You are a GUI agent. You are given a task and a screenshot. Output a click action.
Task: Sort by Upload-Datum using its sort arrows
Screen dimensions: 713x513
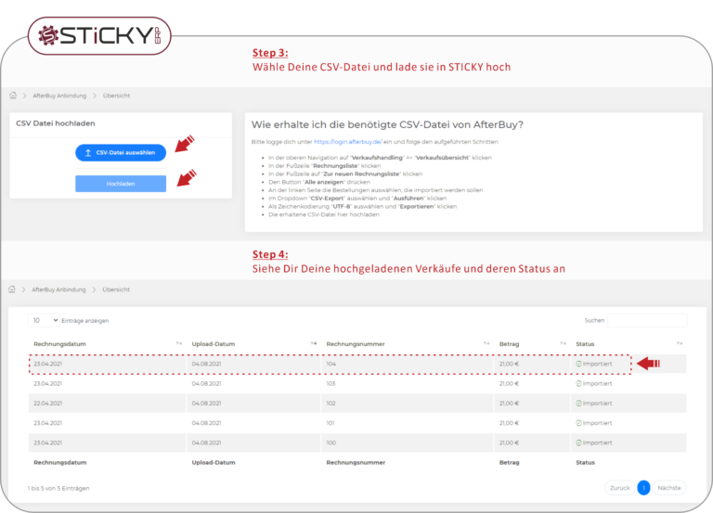(x=313, y=343)
